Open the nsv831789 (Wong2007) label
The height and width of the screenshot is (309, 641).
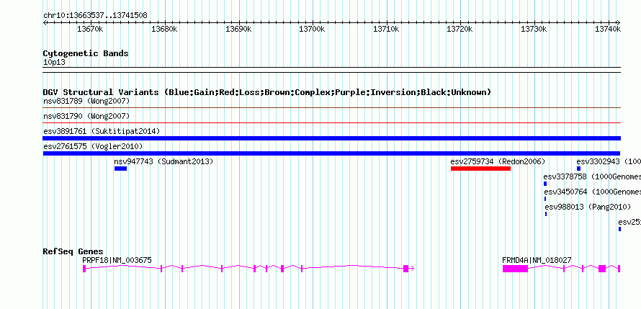pos(86,101)
